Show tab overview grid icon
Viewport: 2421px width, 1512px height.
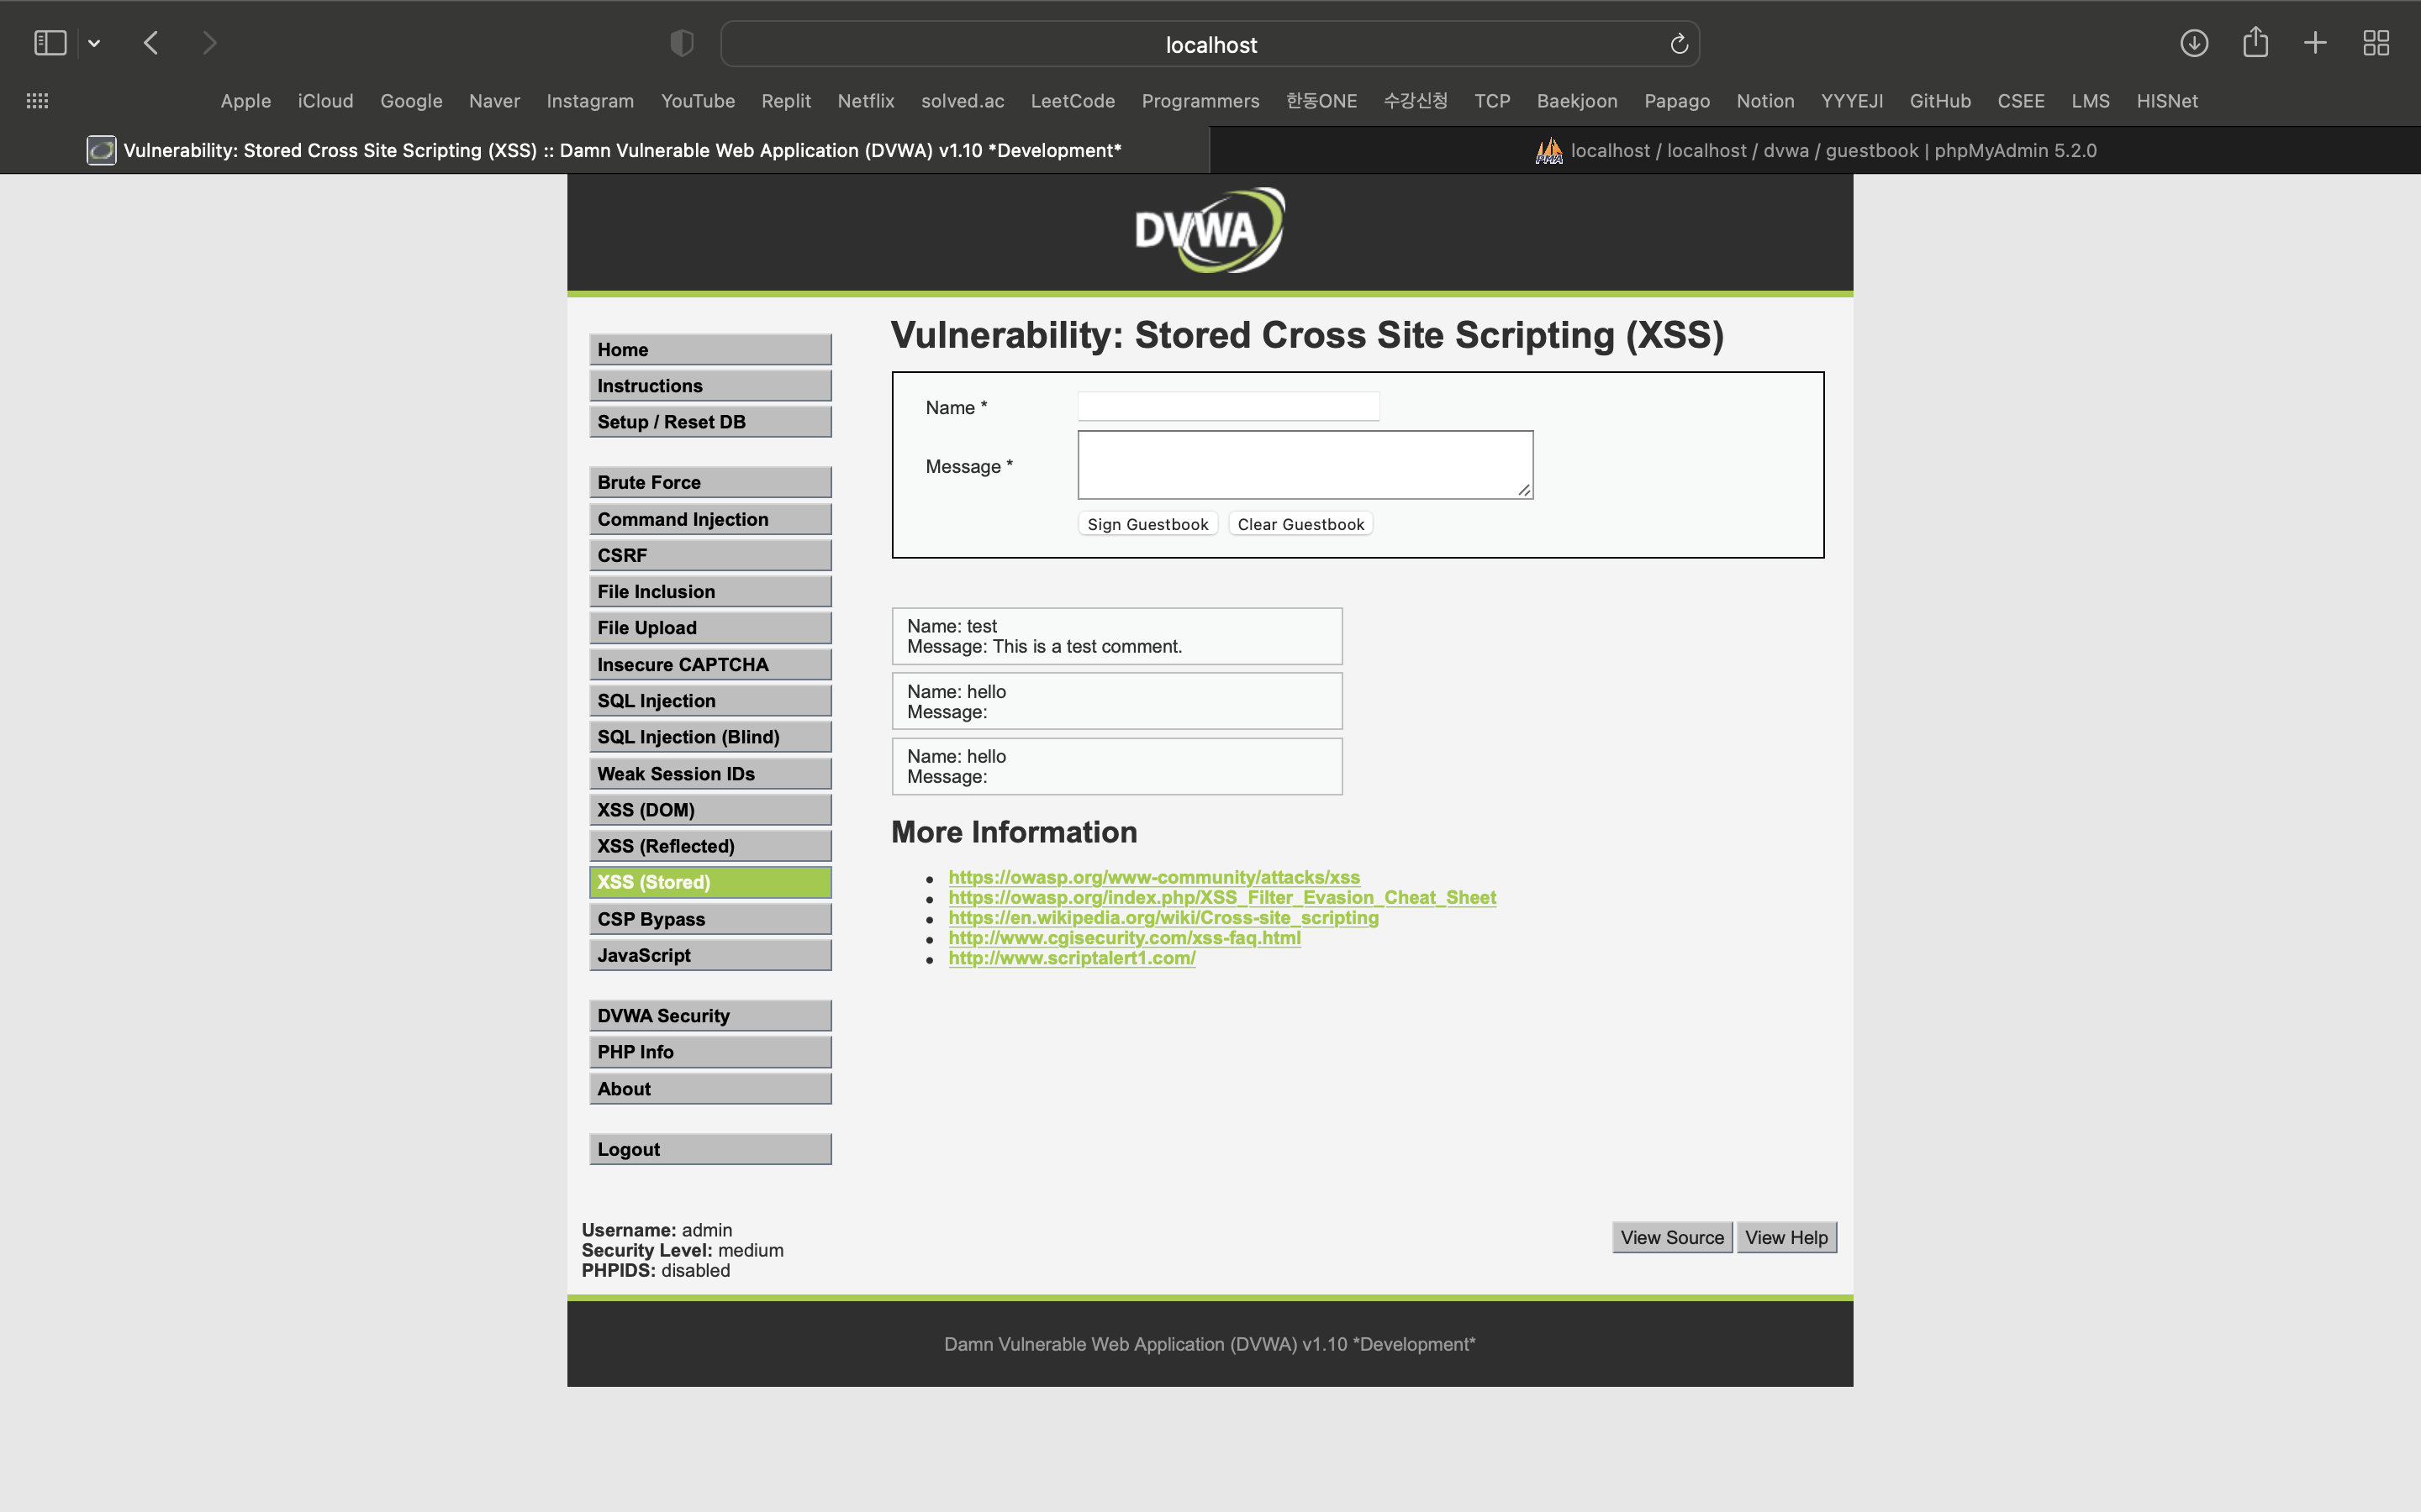(x=2376, y=43)
